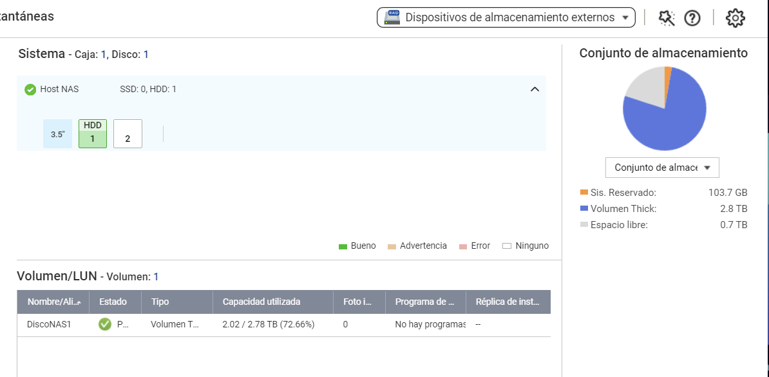Collapse the Host NAS panel chevron
The height and width of the screenshot is (377, 769).
tap(535, 90)
